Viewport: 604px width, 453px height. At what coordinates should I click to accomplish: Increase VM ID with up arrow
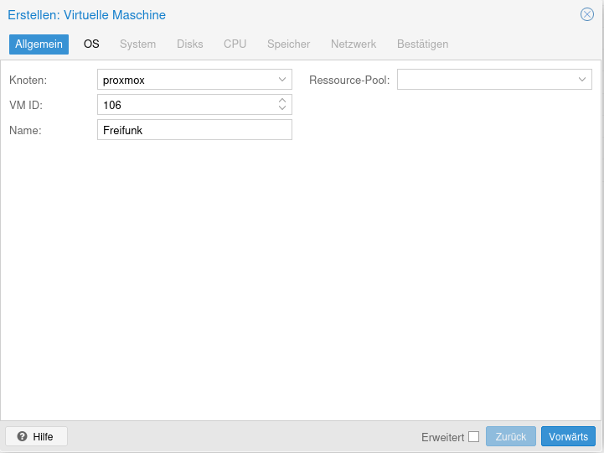[x=282, y=101]
